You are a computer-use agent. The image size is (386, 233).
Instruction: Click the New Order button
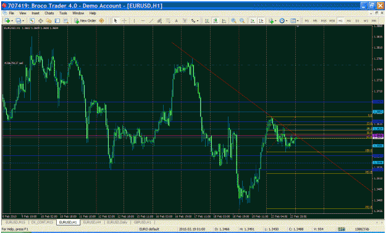point(85,21)
